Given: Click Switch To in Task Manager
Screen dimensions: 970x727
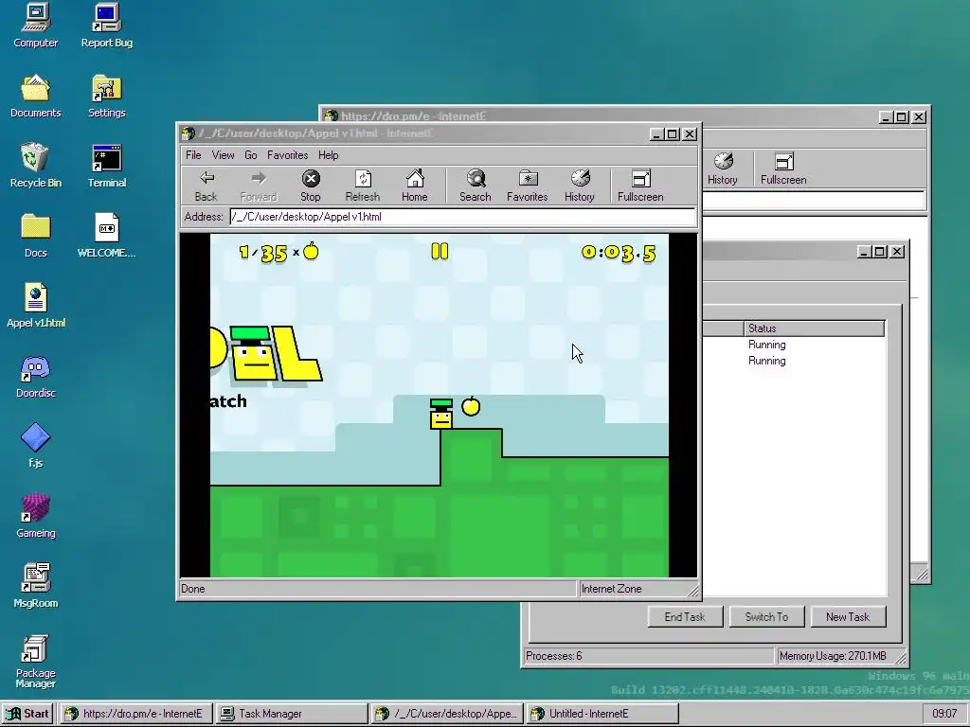Looking at the screenshot, I should pos(766,617).
